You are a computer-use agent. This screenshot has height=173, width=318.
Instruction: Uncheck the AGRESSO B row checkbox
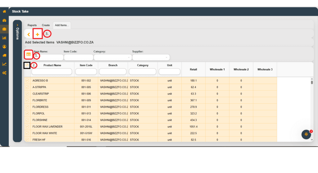(x=27, y=81)
